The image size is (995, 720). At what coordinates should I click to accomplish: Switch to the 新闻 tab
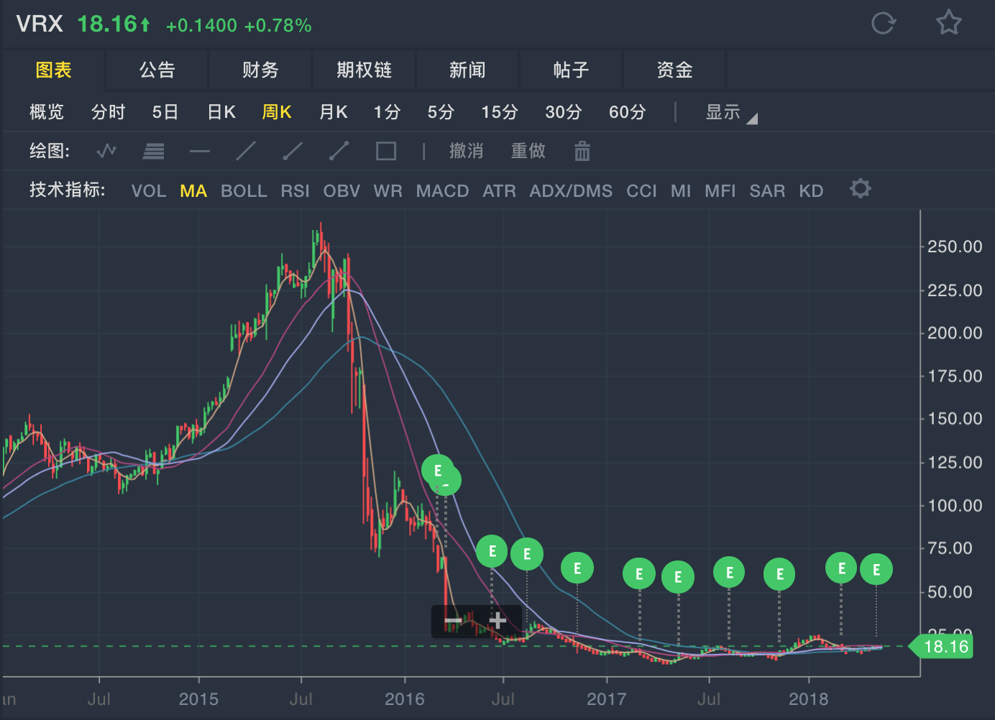[x=467, y=70]
